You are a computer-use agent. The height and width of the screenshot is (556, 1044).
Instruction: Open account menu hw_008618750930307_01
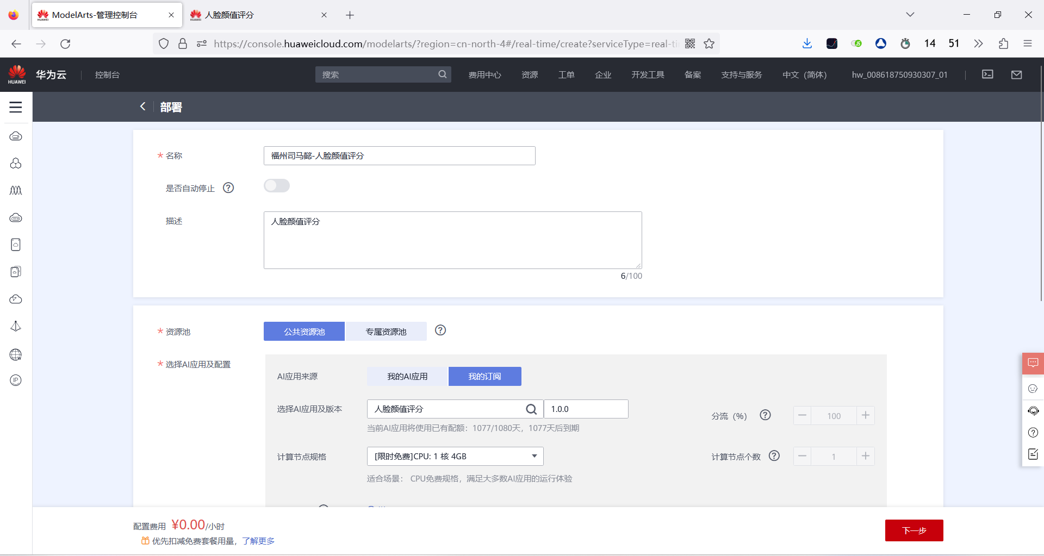coord(899,74)
